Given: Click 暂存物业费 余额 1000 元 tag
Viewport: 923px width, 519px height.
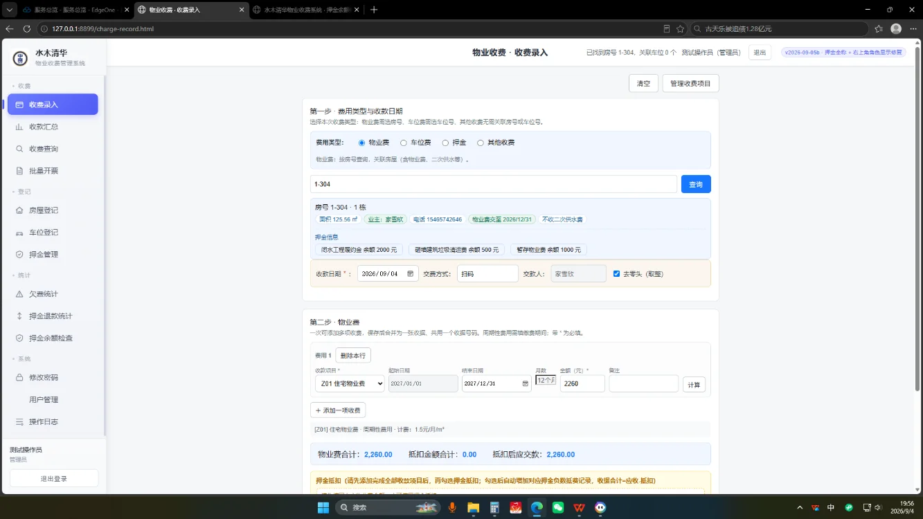Looking at the screenshot, I should 548,250.
